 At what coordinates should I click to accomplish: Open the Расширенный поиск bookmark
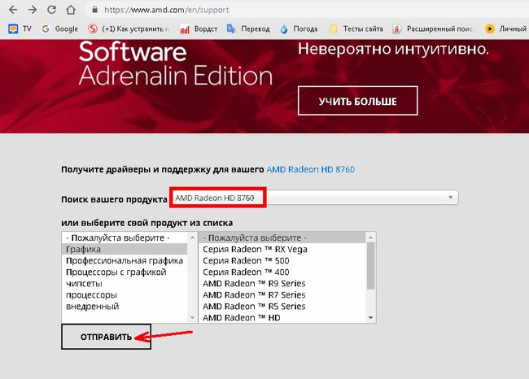click(434, 29)
